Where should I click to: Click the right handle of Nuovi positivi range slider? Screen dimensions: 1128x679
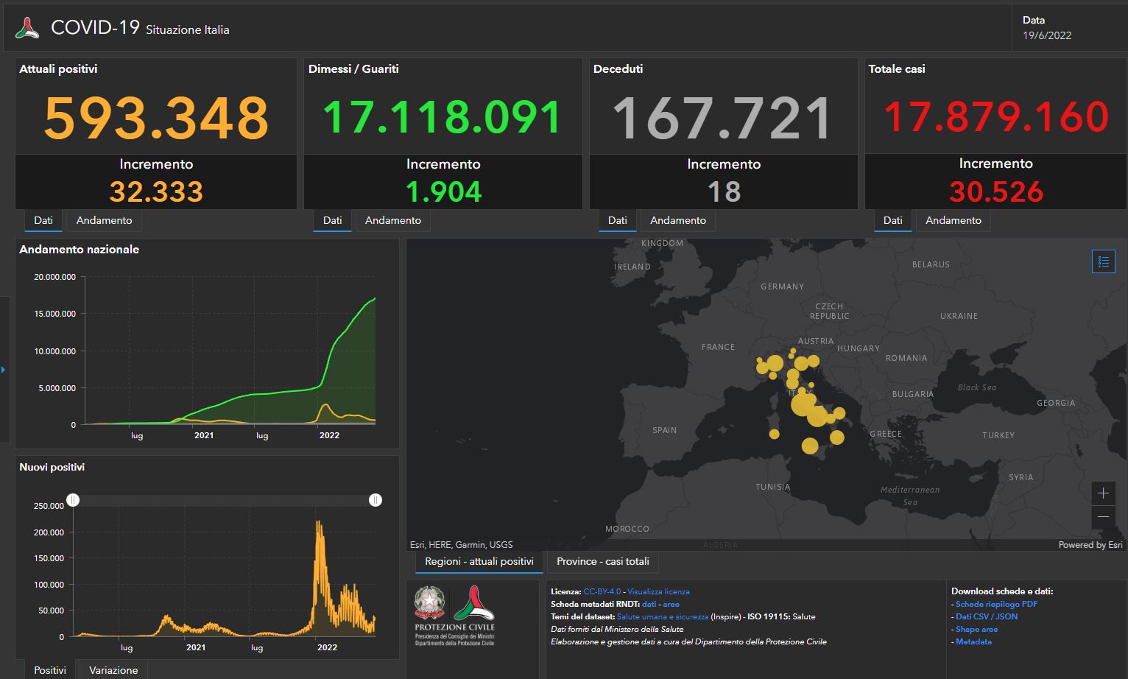(x=376, y=500)
